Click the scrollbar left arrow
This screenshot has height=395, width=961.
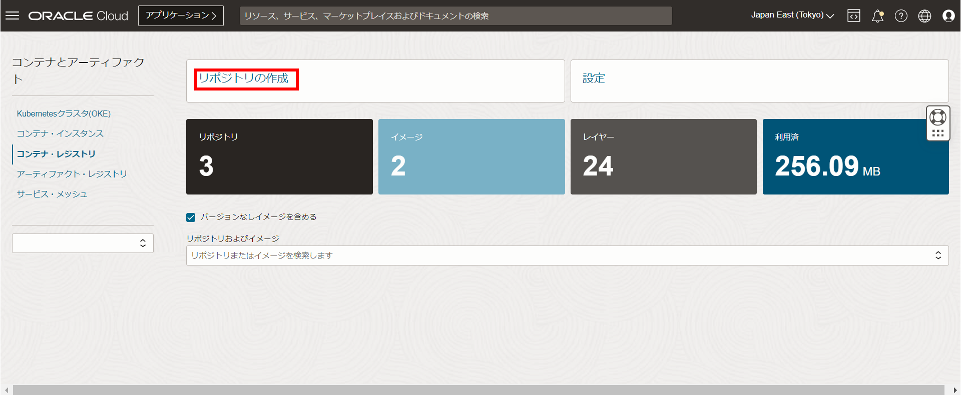pyautogui.click(x=6, y=390)
